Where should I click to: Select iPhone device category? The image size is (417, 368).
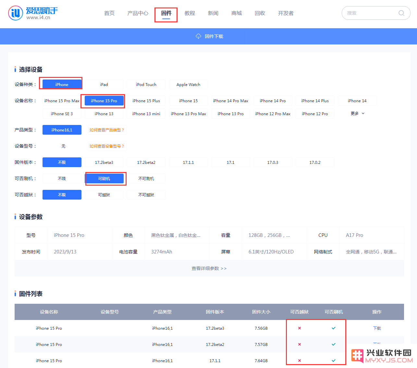click(62, 84)
